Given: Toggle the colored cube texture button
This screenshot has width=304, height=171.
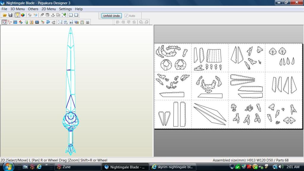Looking at the screenshot, I should tap(23, 15).
